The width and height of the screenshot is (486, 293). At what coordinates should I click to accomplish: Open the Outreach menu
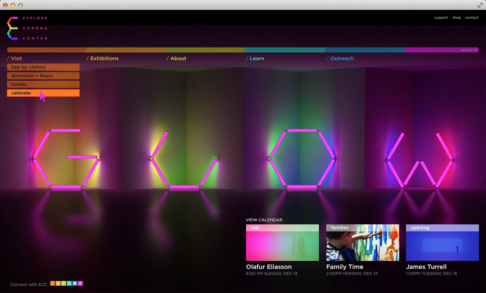tap(340, 58)
